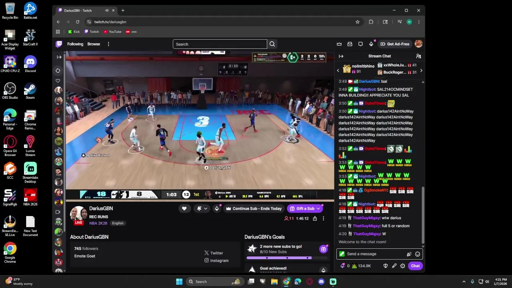The image size is (512, 288).
Task: Open chat settings gear icon
Action: point(403,266)
